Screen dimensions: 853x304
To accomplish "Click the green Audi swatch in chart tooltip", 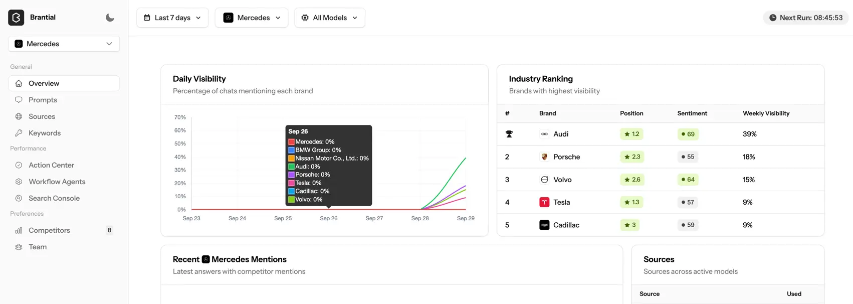I will click(x=291, y=167).
